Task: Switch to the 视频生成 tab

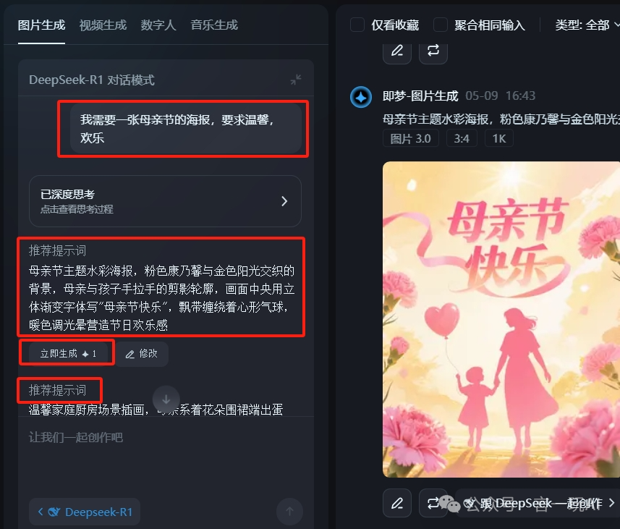Action: (x=103, y=25)
